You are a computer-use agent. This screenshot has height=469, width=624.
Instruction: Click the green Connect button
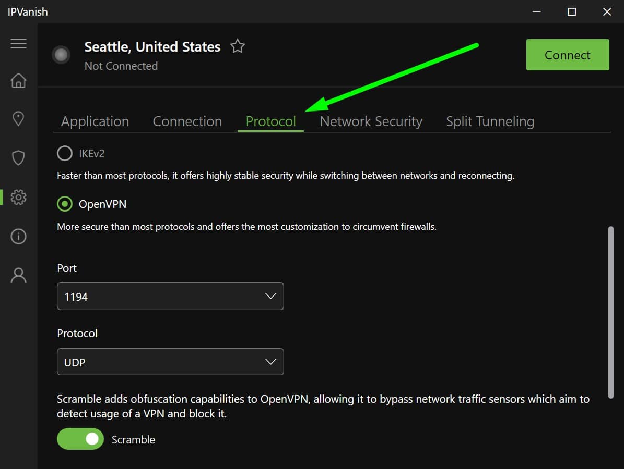[x=568, y=55]
